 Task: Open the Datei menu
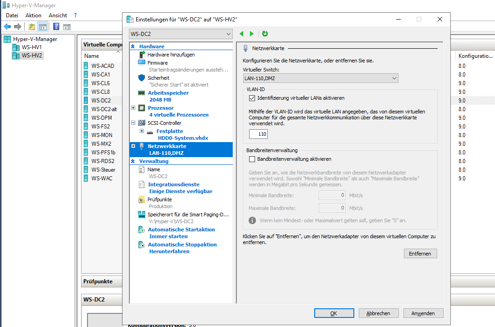[x=12, y=15]
